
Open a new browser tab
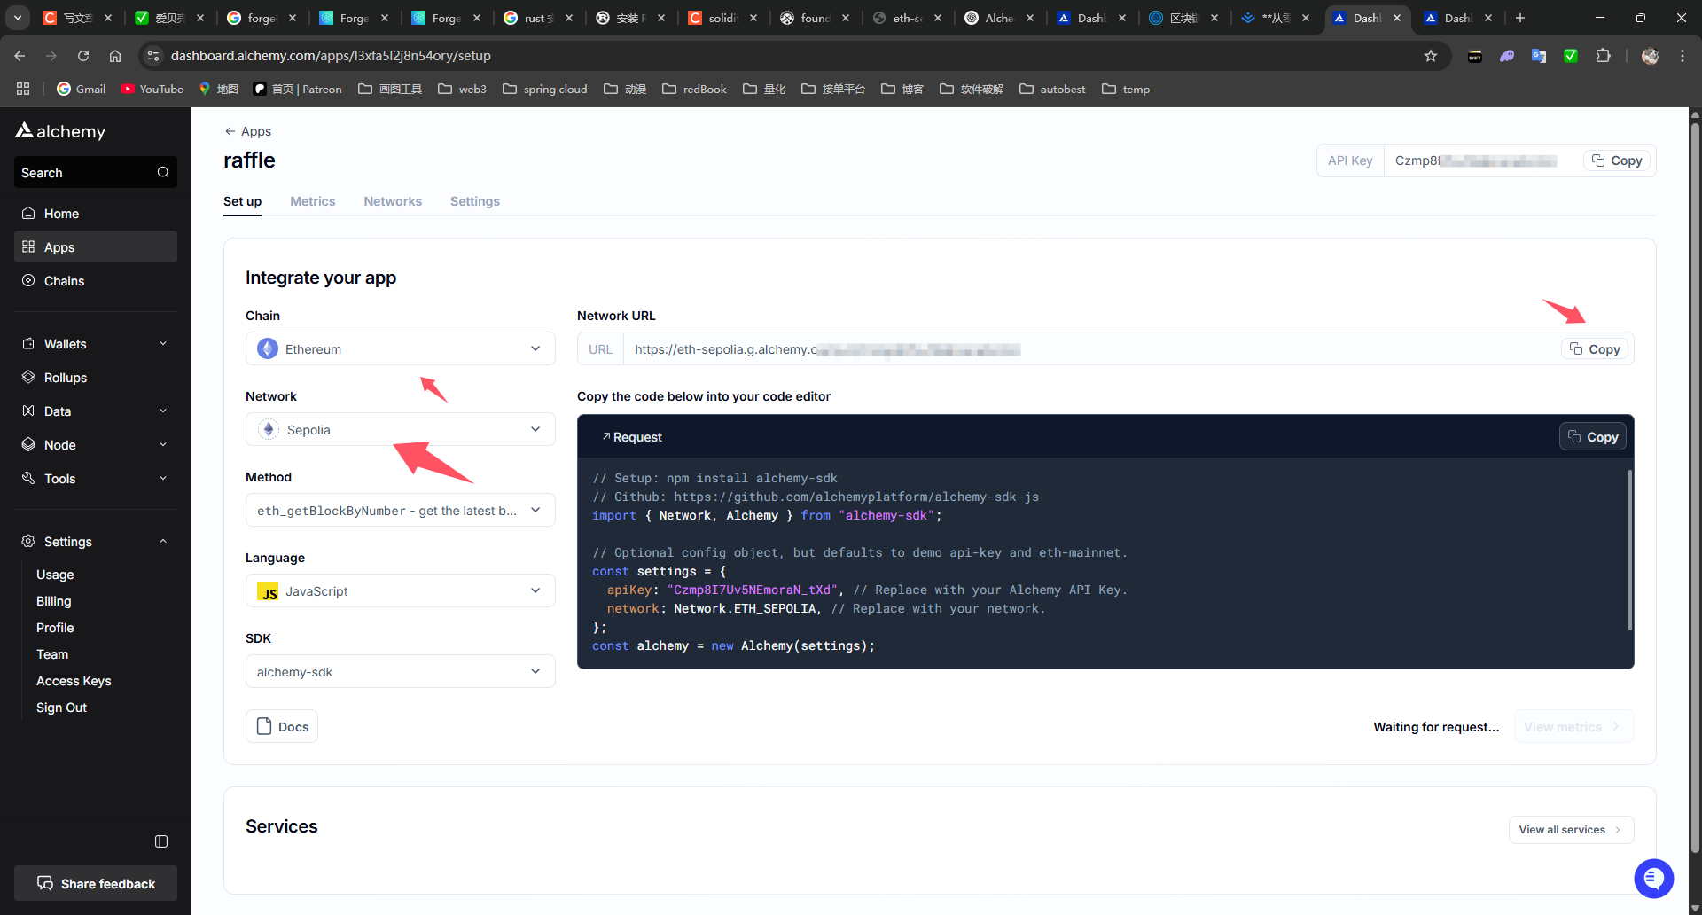point(1520,18)
